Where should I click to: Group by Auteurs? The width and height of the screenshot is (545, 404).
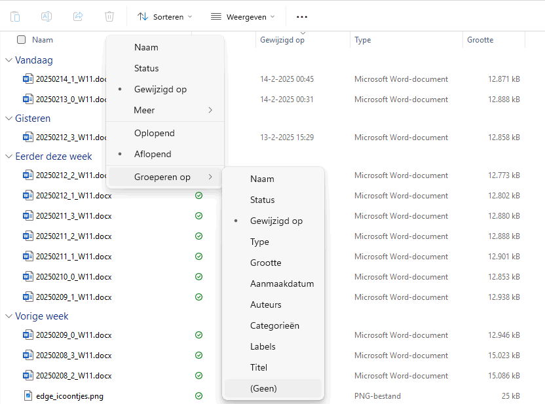pos(273,304)
